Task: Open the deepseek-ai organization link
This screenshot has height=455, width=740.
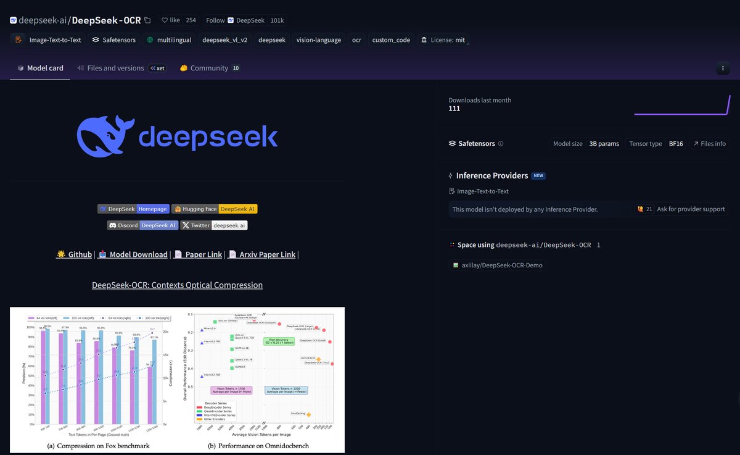Action: (43, 20)
